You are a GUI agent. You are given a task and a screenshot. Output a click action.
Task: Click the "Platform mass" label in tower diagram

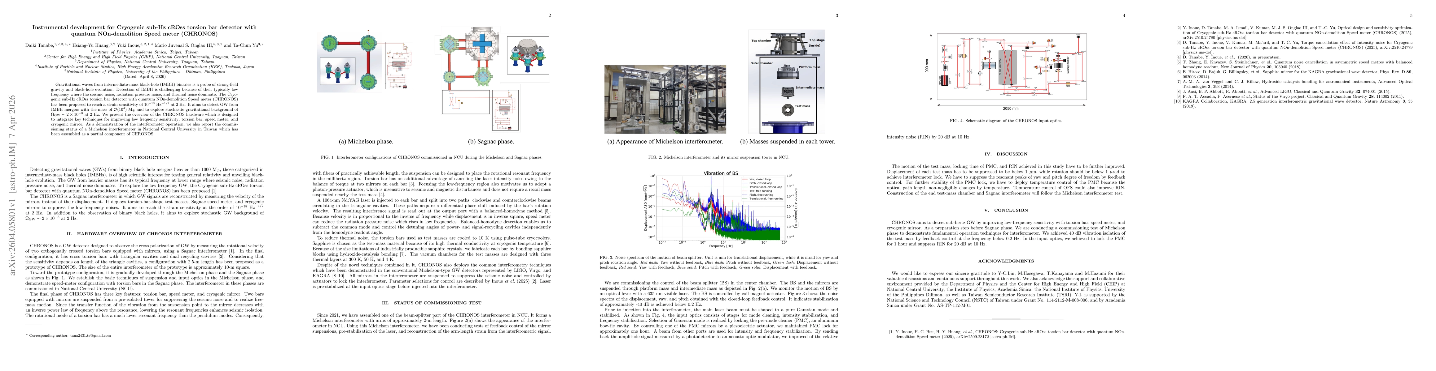(810, 67)
